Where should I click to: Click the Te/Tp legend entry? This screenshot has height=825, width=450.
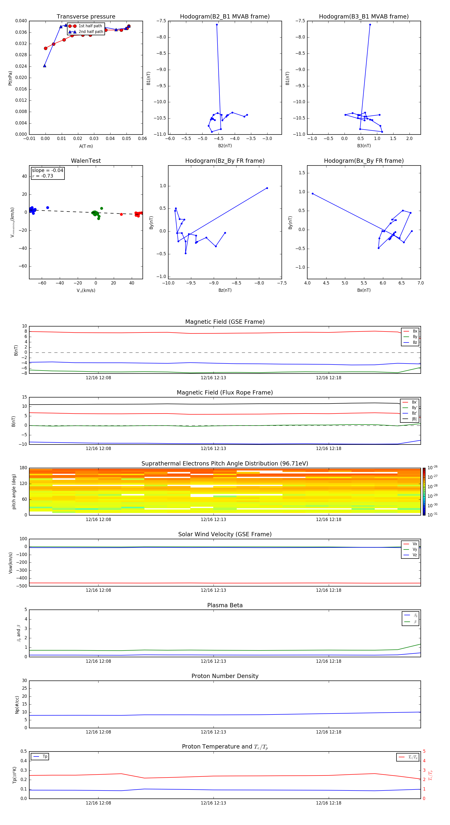[x=408, y=757]
